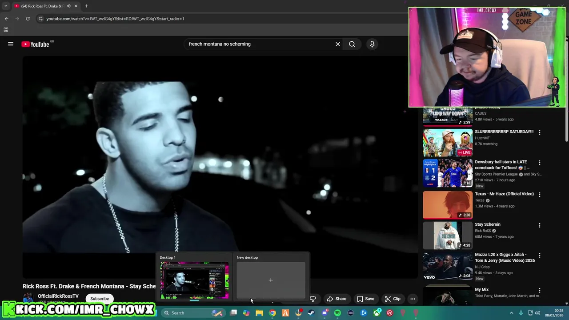Image resolution: width=569 pixels, height=320 pixels.
Task: Show hidden system tray icons
Action: 511,313
